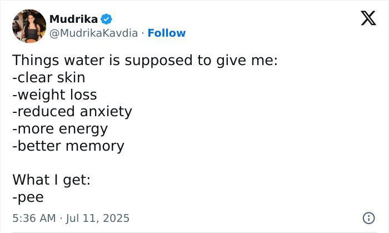Click the "-more energy" line
This screenshot has height=233, width=389.
coord(60,129)
